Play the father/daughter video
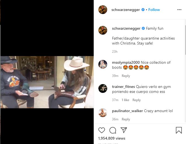This screenshot has height=144, width=186. [x=47, y=82]
